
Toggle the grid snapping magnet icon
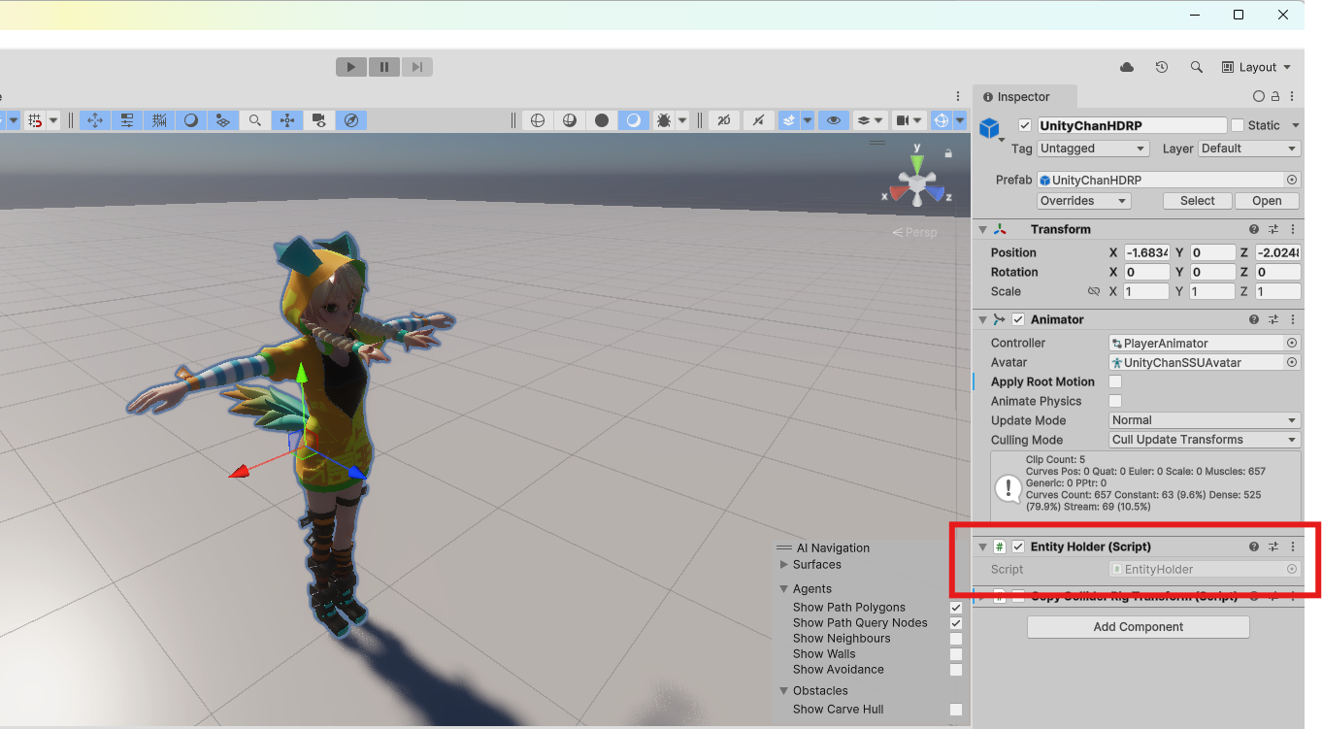point(35,120)
